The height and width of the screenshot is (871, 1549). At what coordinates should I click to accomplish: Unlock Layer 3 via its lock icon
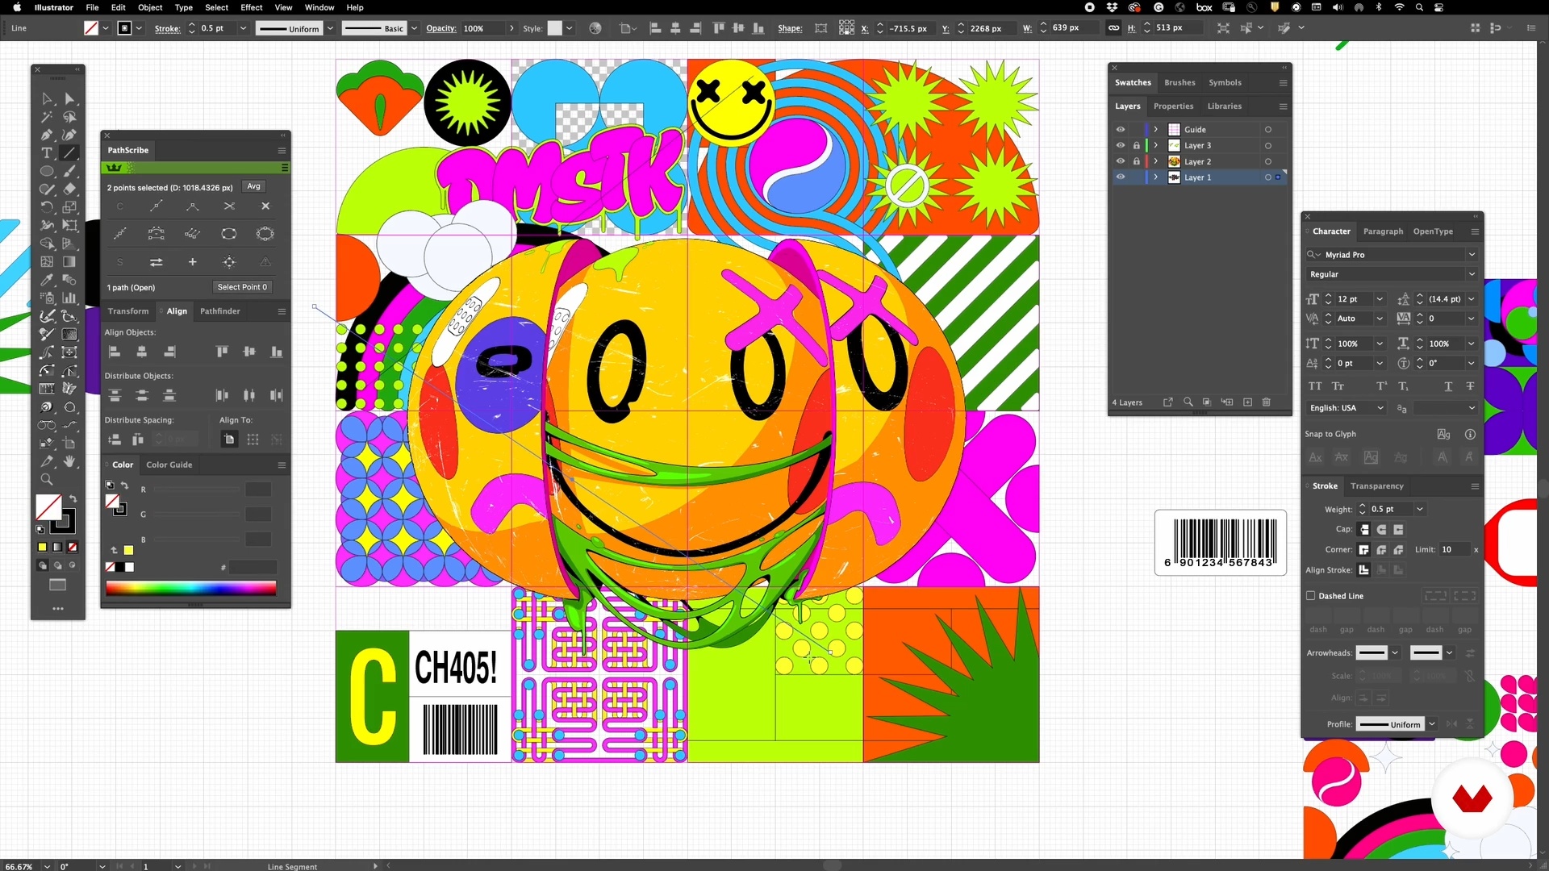pyautogui.click(x=1136, y=146)
